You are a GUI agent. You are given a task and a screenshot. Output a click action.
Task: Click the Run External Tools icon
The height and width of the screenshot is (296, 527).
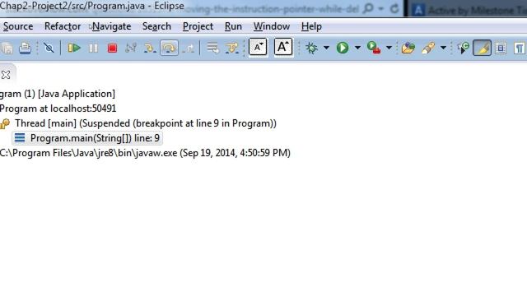[x=373, y=48]
